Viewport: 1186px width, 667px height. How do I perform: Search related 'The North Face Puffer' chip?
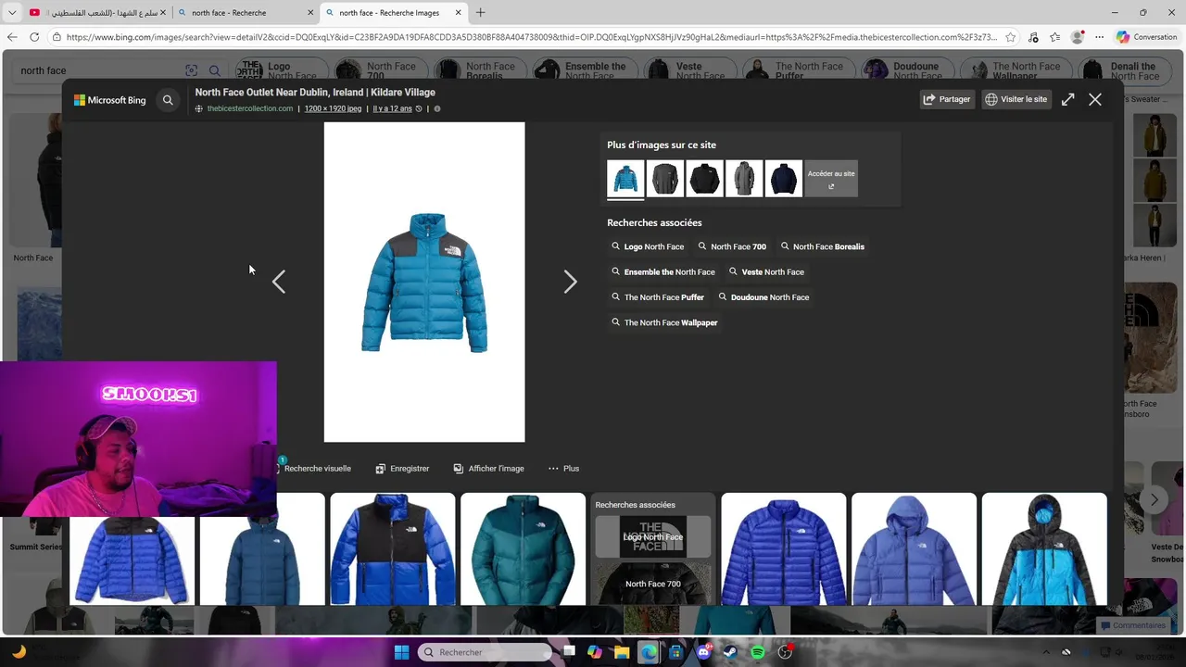click(x=658, y=297)
